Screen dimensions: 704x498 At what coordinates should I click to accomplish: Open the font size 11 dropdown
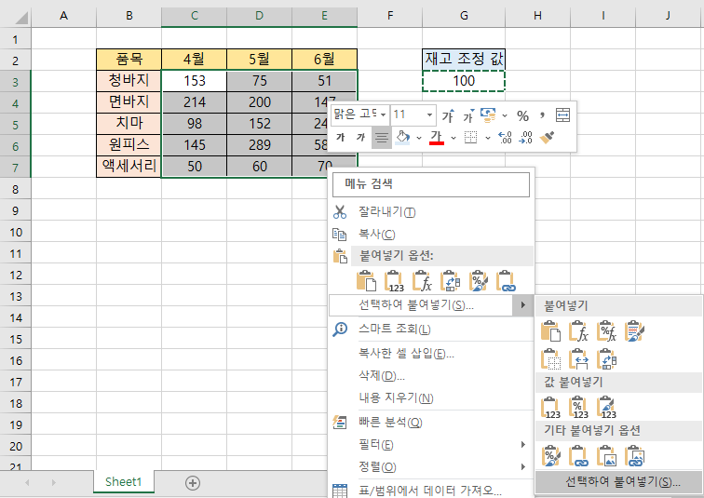coord(429,114)
